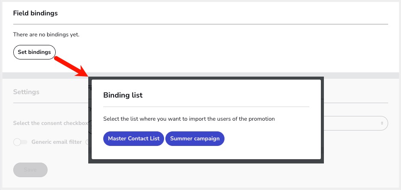This screenshot has height=190, width=401.
Task: Select the Master Contact List option
Action: coord(133,139)
